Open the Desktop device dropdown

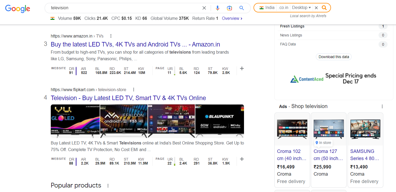pos(301,8)
